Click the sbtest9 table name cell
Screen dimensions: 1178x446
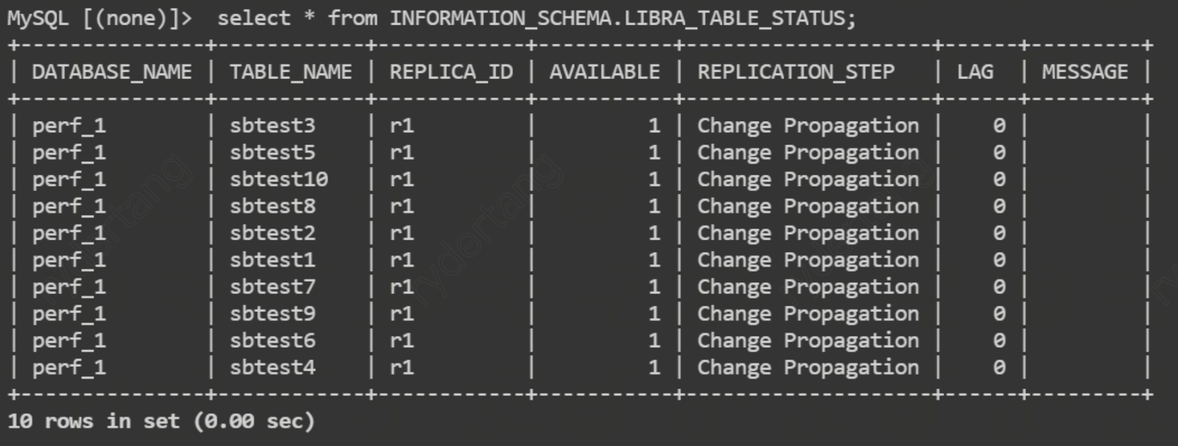coord(273,314)
